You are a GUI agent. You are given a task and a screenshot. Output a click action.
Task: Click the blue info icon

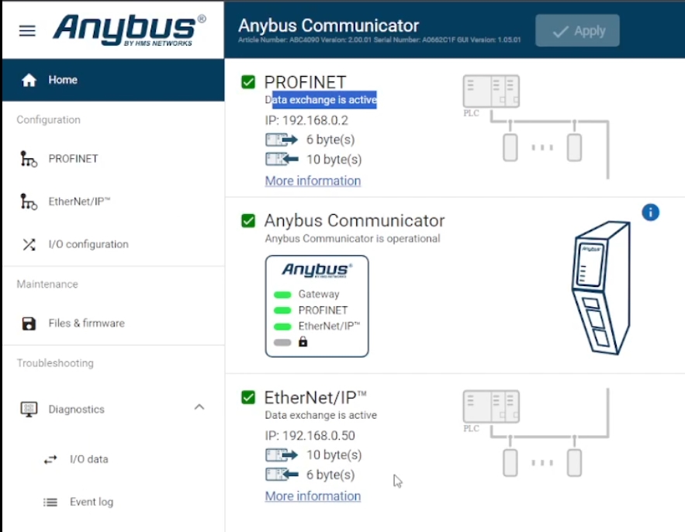coord(650,212)
